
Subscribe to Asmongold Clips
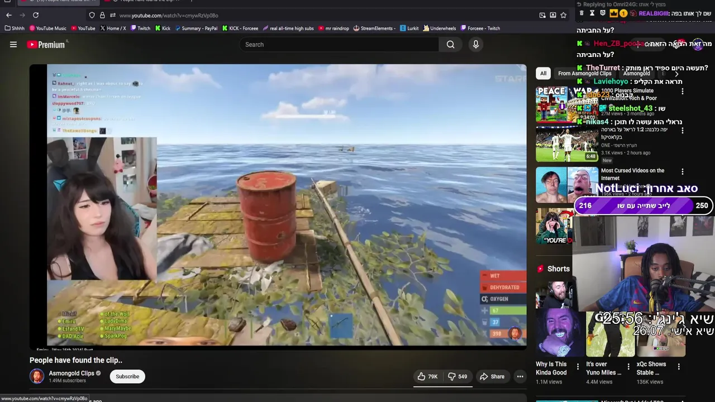coord(127,376)
